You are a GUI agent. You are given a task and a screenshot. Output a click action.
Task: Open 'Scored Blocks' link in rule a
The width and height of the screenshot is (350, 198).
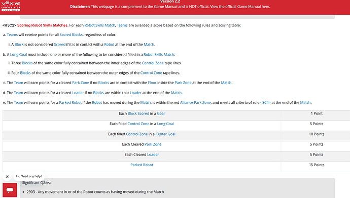tap(71, 35)
